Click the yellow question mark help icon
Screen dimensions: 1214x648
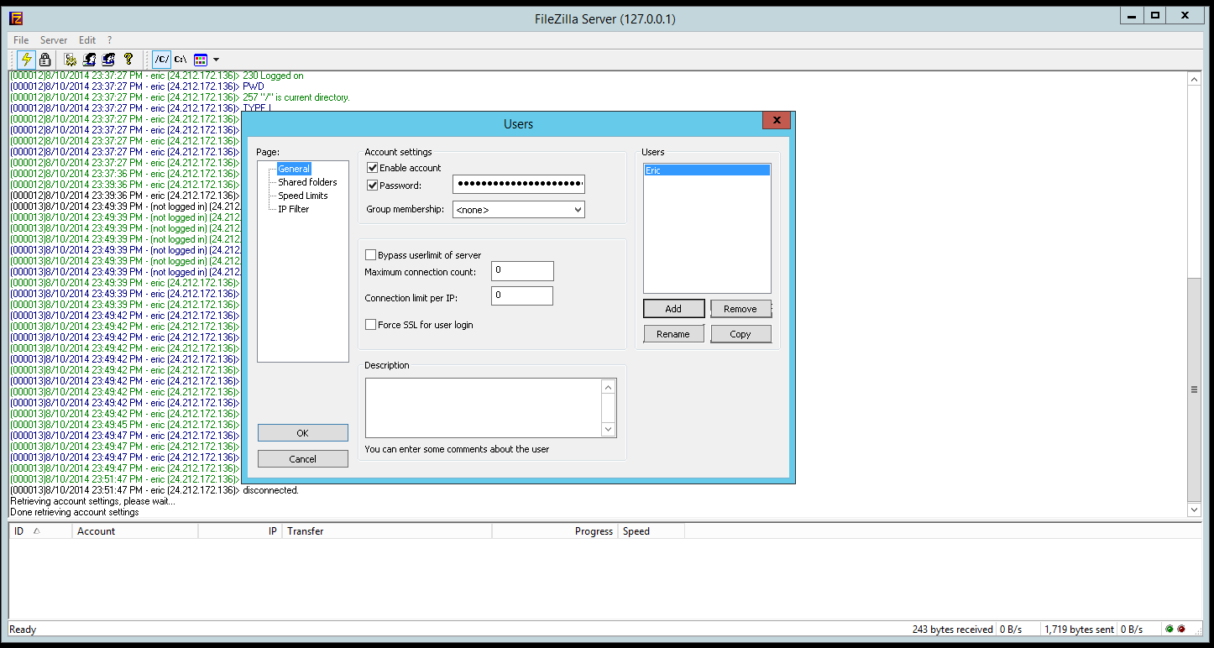128,60
